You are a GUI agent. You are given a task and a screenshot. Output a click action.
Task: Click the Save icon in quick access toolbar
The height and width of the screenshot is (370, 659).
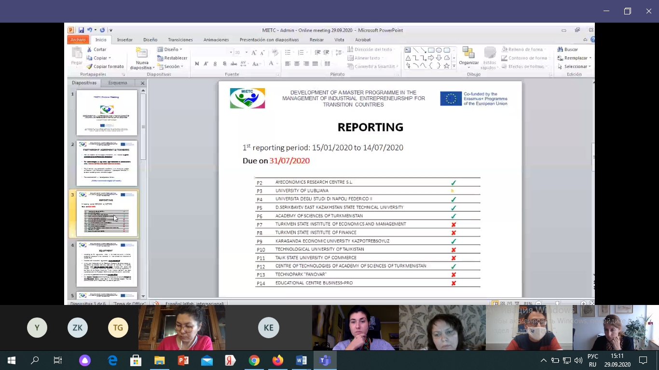[81, 30]
